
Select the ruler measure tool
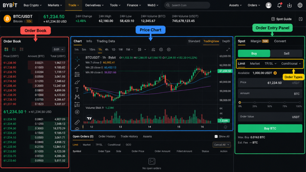pyautogui.click(x=77, y=122)
